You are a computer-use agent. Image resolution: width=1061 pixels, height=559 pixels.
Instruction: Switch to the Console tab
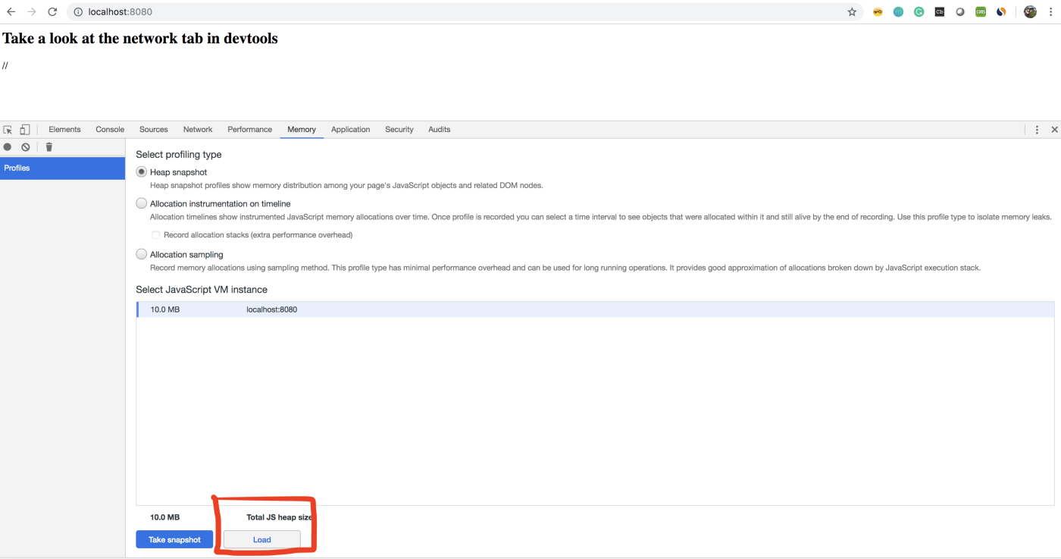(110, 130)
